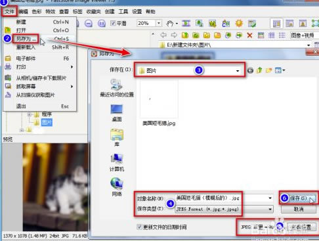This screenshot has height=241, width=319.
Task: Click the fullscreen view icon with green corners
Action: [315, 23]
